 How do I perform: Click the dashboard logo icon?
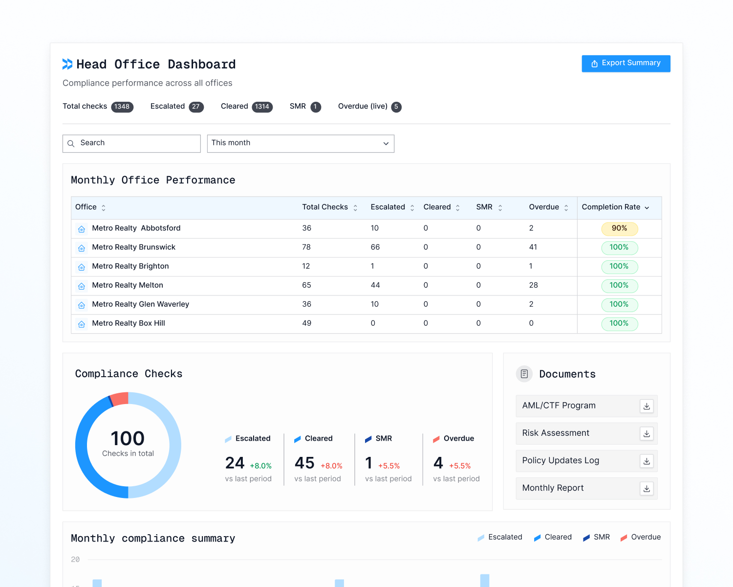pos(67,64)
